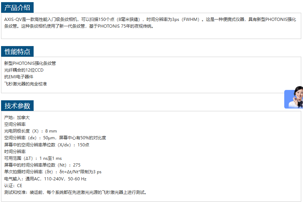Click the 空间分辨率 (dx) 50µm line
This screenshot has width=303, height=202.
[x=55, y=138]
